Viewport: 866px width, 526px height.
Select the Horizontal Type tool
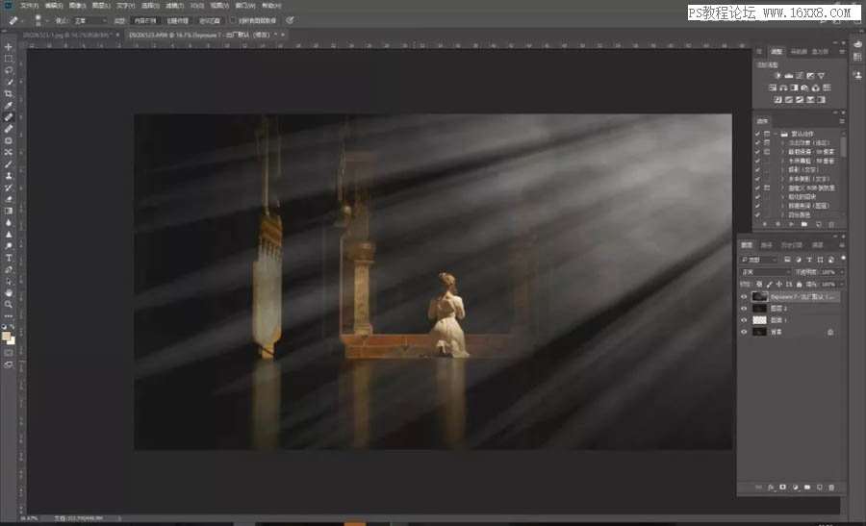point(9,258)
